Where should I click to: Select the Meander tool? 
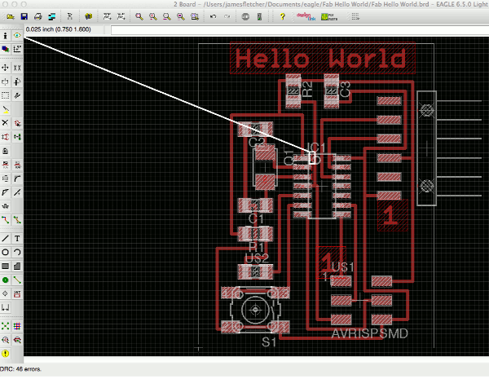[5, 206]
